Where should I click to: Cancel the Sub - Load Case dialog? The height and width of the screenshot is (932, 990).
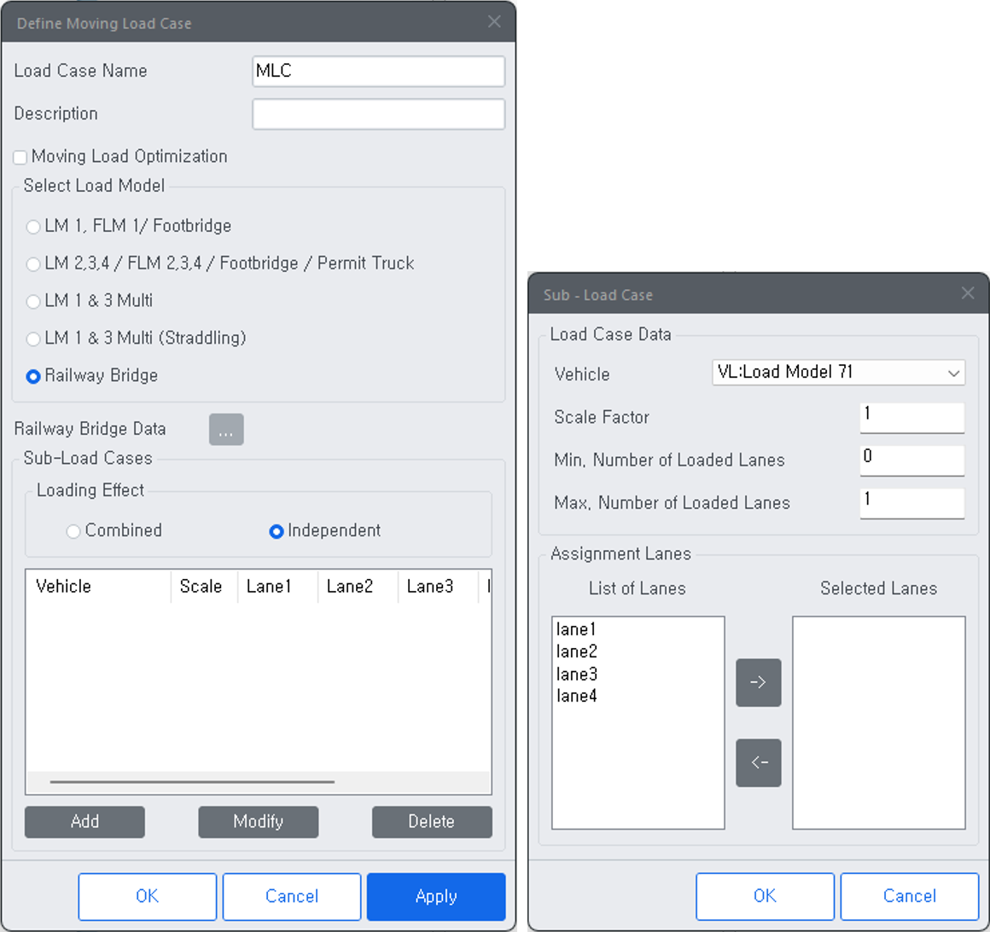(x=909, y=896)
